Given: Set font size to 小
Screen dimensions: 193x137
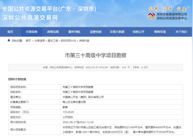Looking at the screenshot, I should [142, 67].
